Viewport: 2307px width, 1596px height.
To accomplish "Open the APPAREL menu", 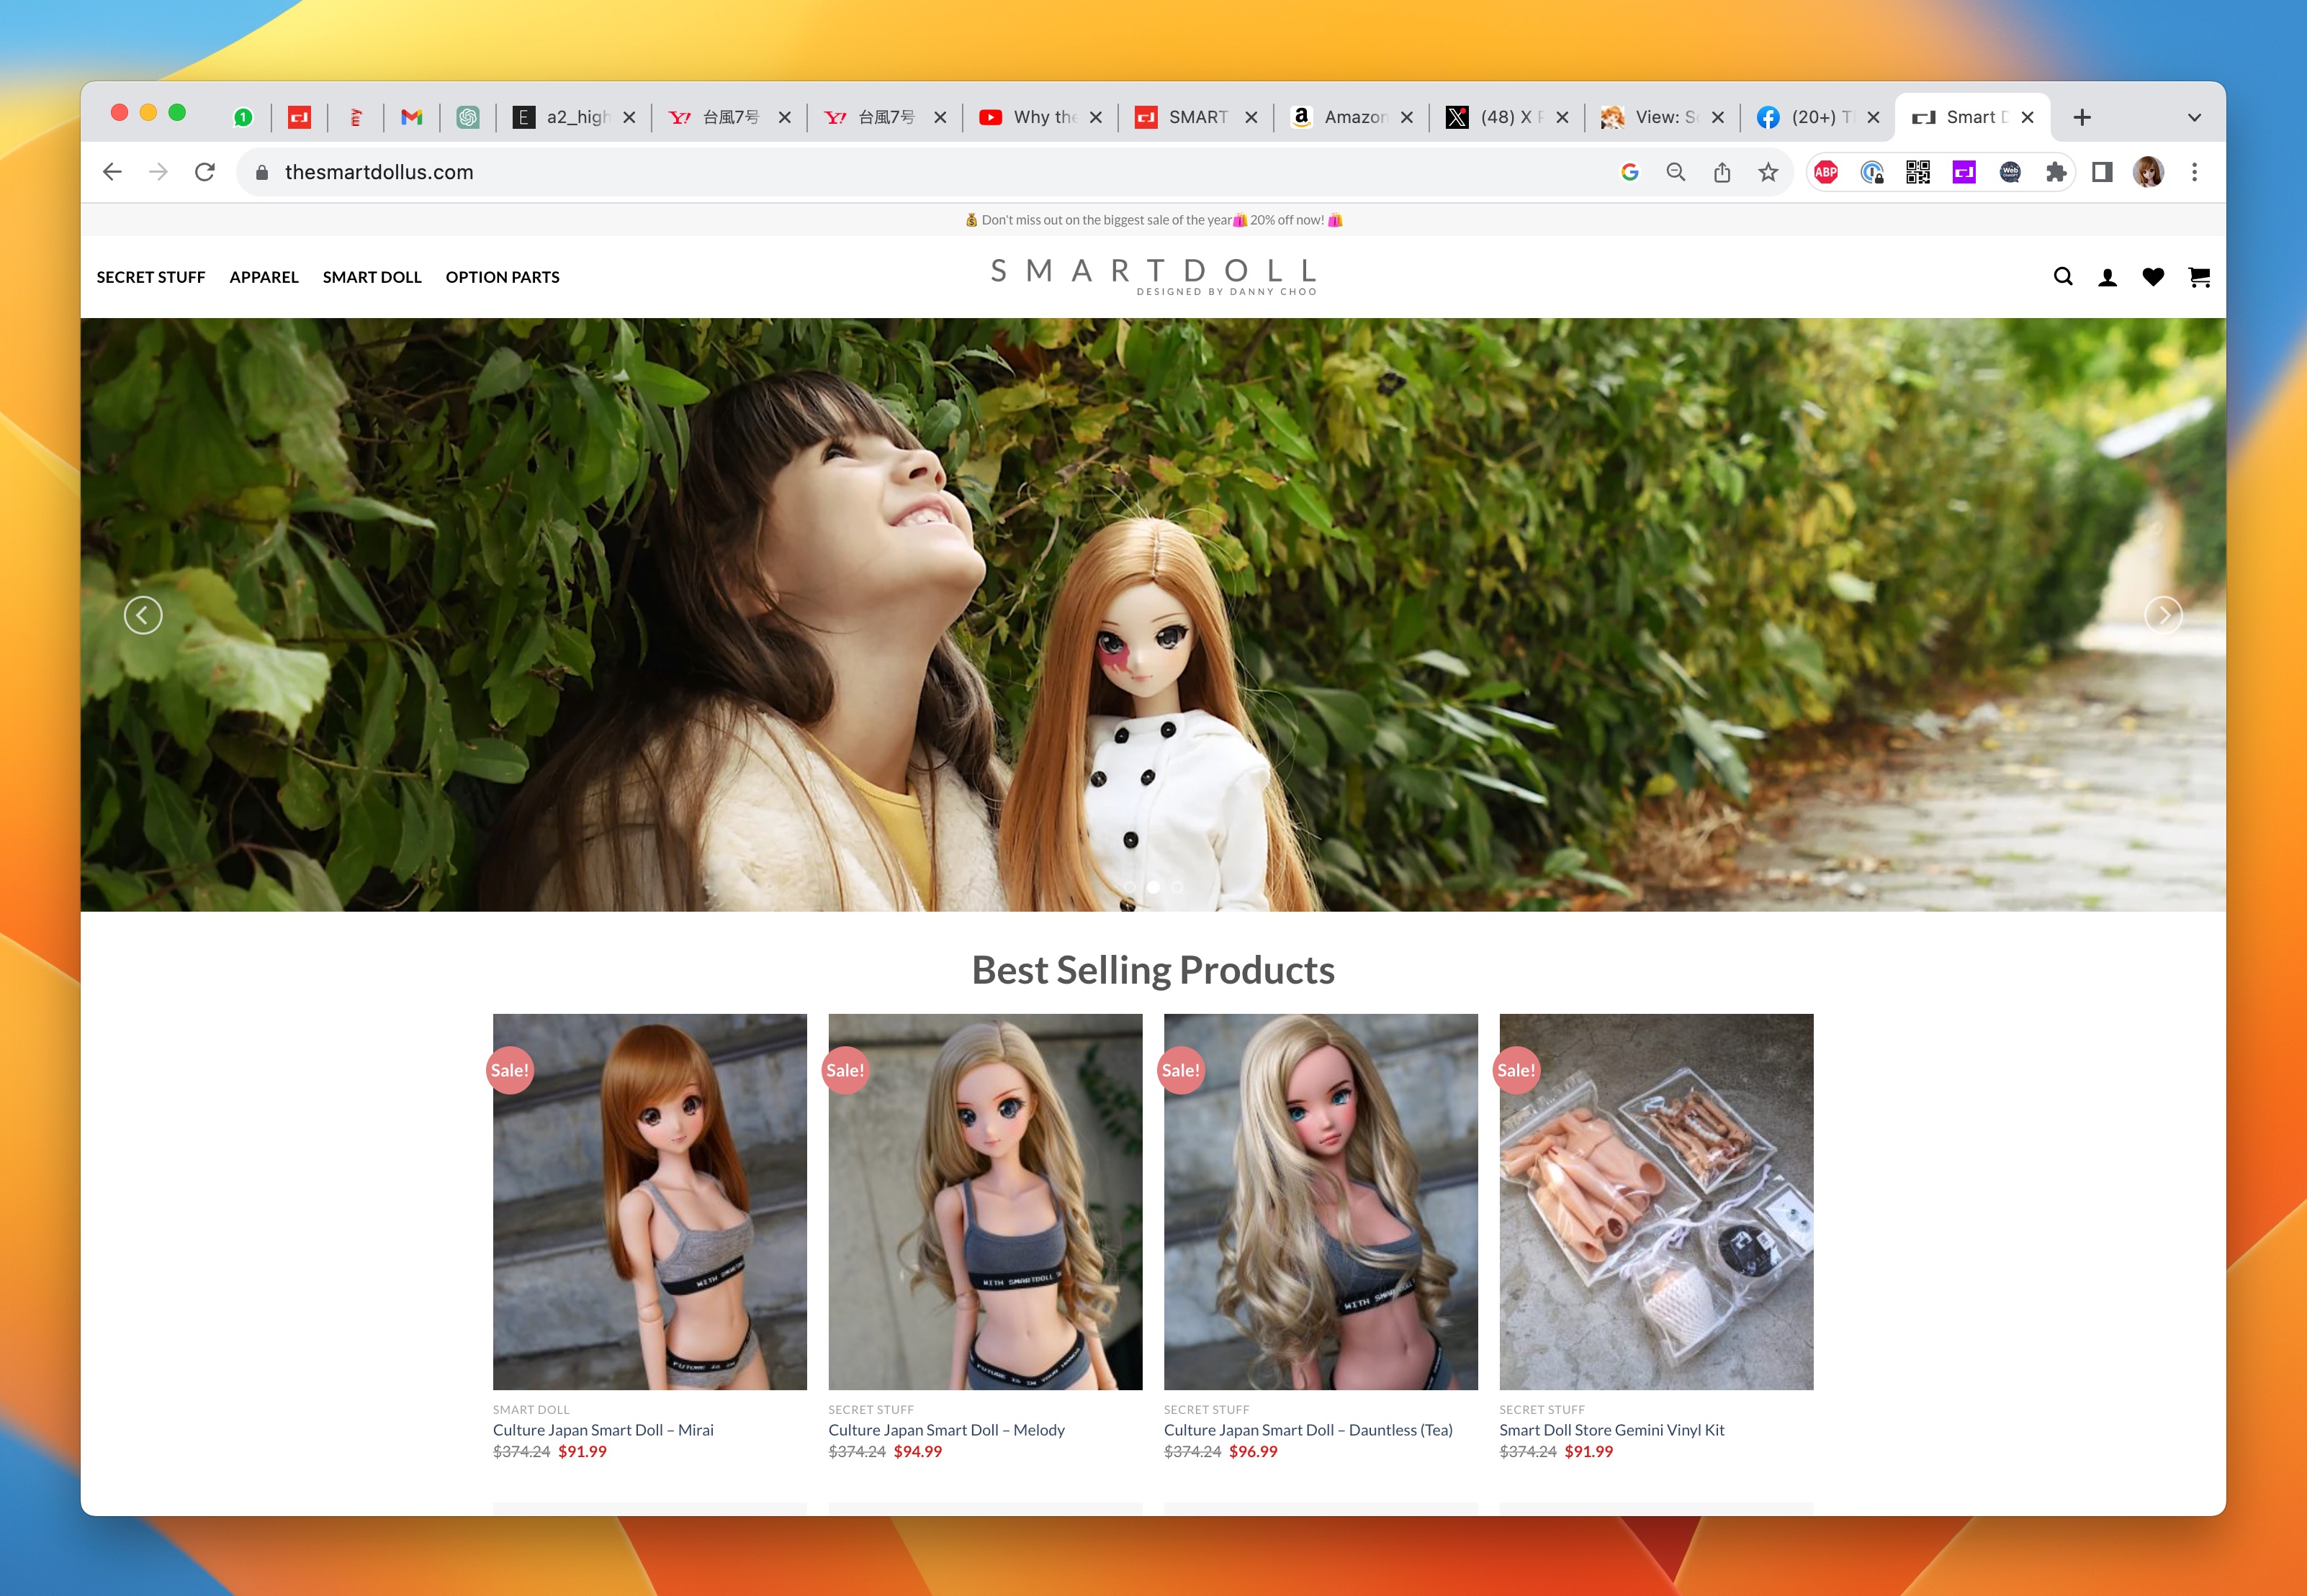I will (x=264, y=277).
